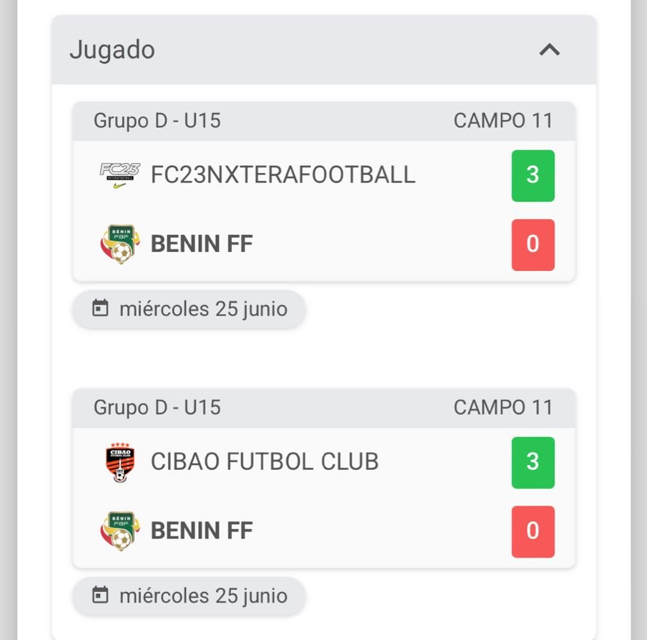Image resolution: width=647 pixels, height=640 pixels.
Task: Click red score 0 in the Cibao match
Action: click(533, 532)
